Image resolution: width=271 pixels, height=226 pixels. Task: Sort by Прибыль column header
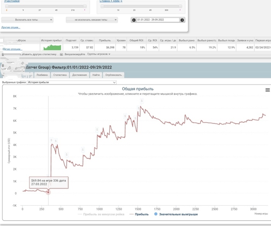pos(105,40)
